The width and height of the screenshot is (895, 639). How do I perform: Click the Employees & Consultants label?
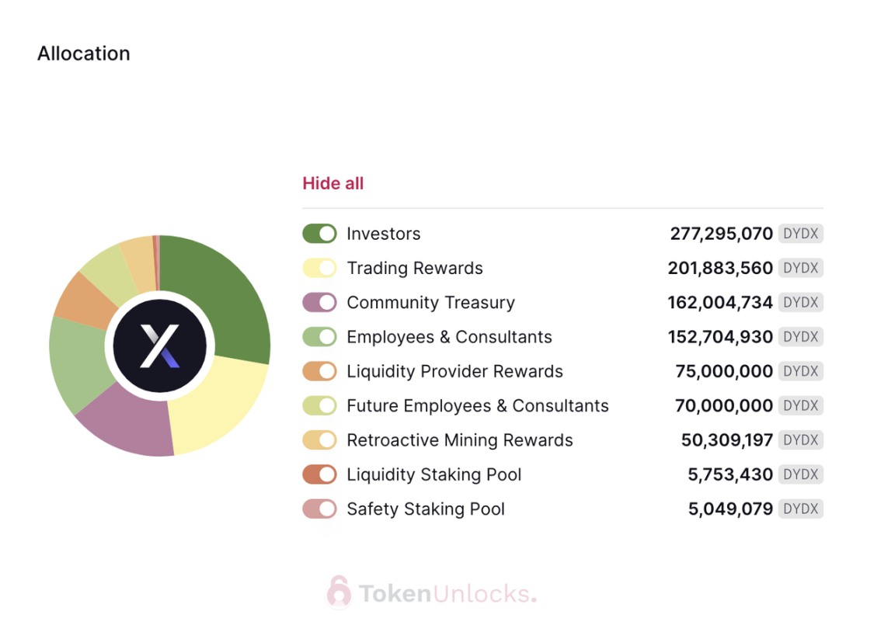point(449,337)
